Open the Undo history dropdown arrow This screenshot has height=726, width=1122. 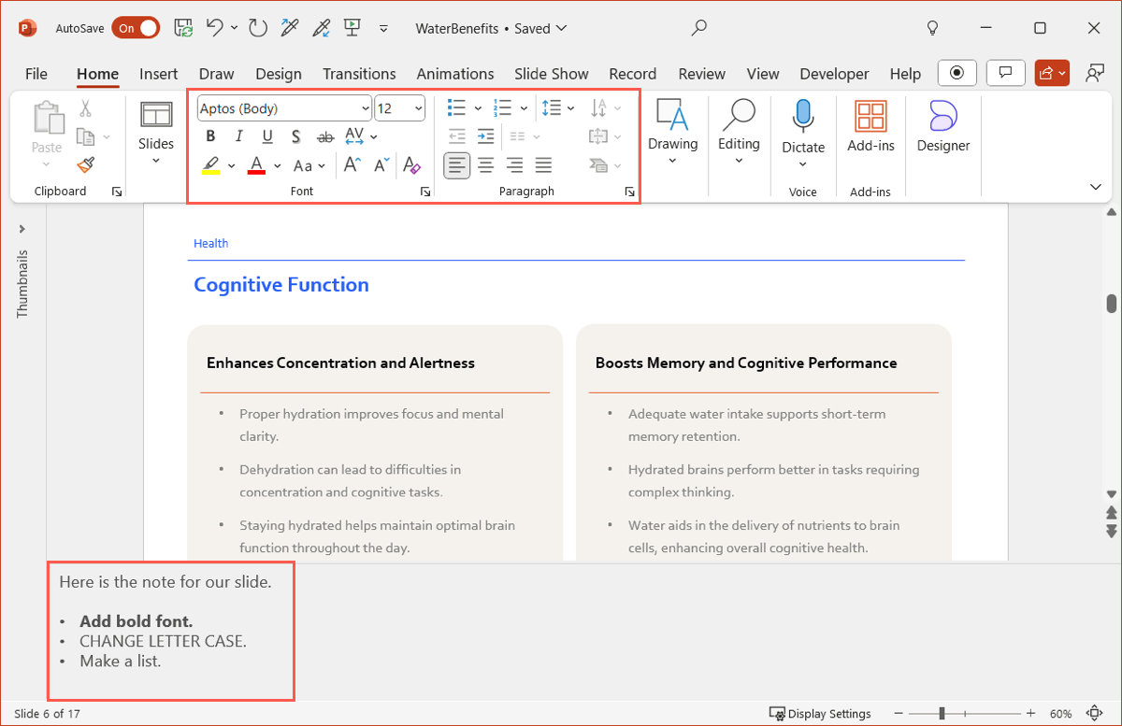point(234,28)
